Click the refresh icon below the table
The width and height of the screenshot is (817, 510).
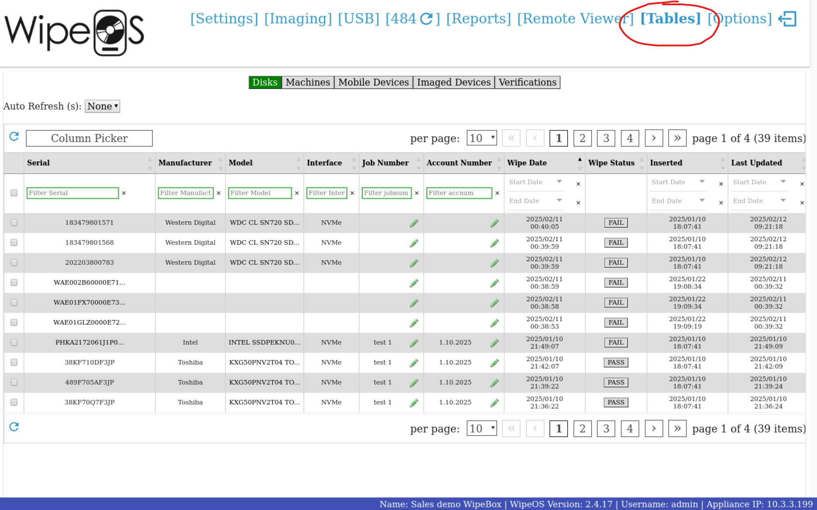pos(14,427)
